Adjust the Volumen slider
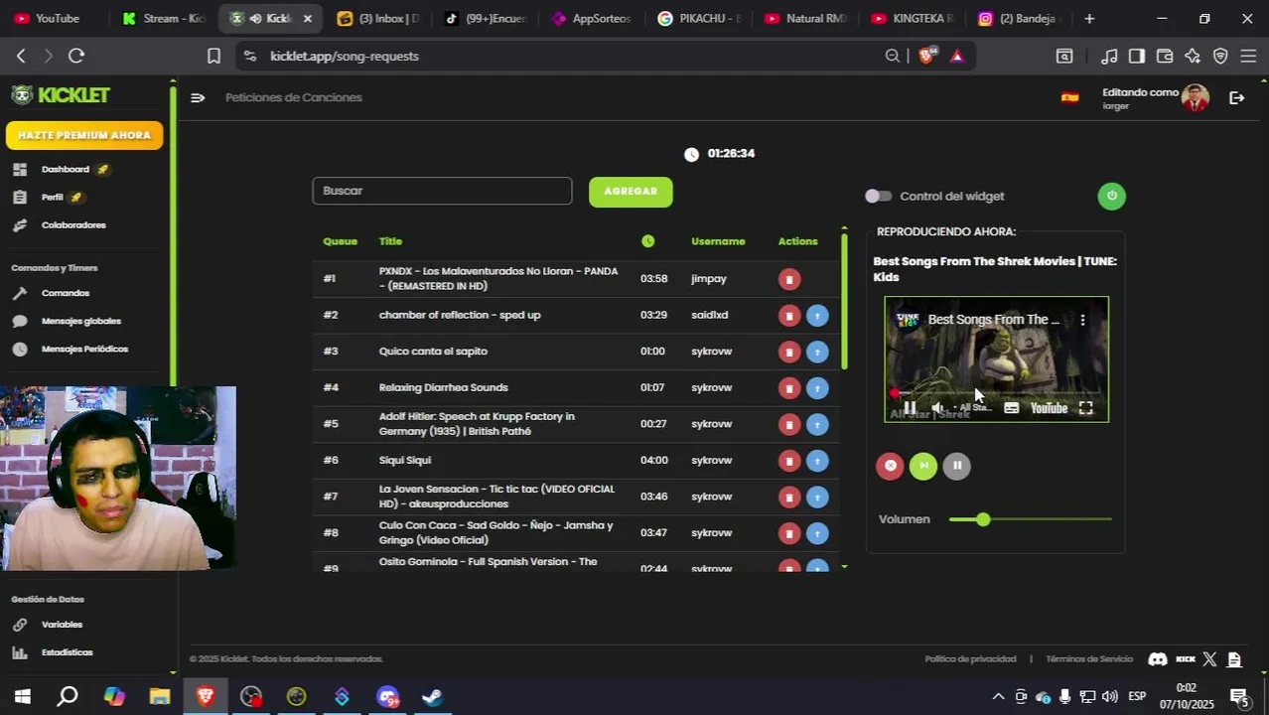 click(x=1030, y=519)
